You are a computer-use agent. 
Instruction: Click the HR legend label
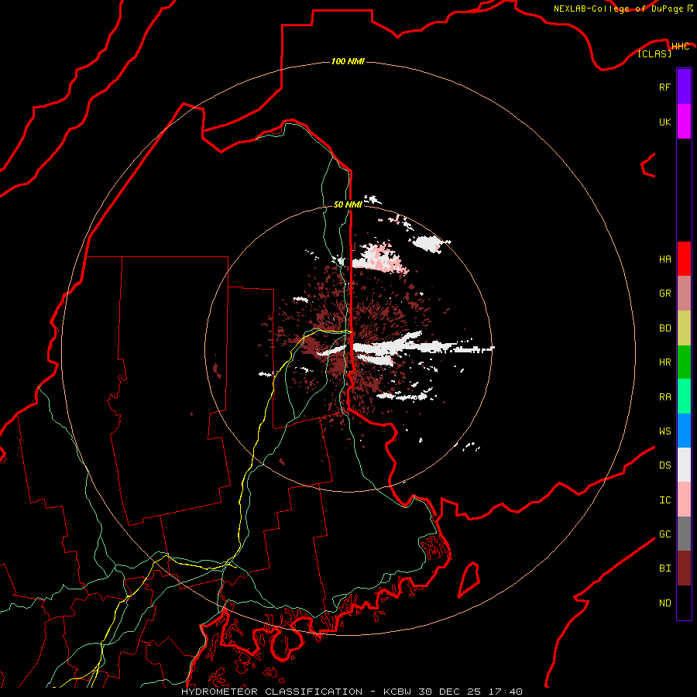(x=664, y=362)
